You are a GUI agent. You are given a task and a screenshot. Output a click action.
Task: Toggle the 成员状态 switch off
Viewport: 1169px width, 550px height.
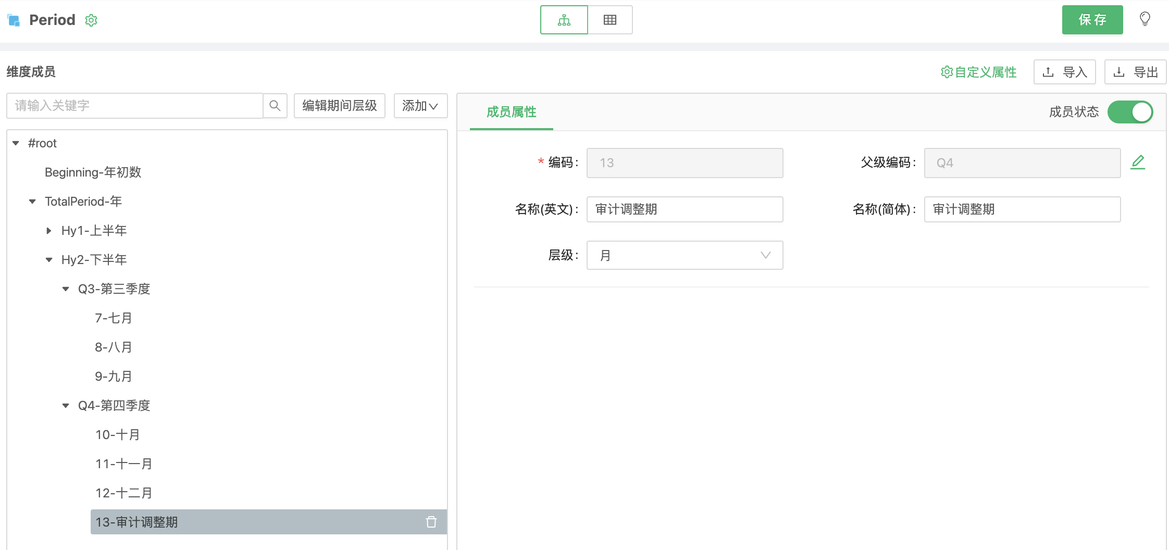pyautogui.click(x=1129, y=112)
